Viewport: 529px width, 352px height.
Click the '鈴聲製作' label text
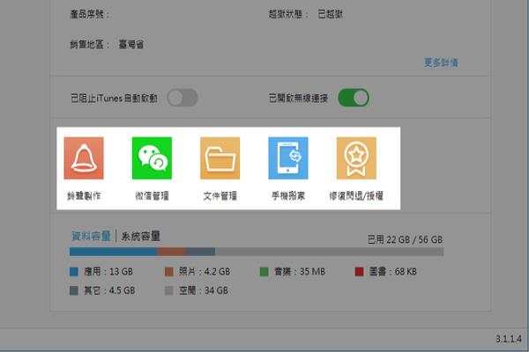pyautogui.click(x=84, y=195)
